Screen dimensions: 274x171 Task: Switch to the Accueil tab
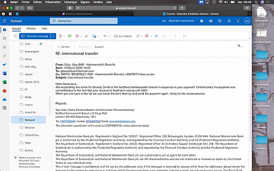point(16,28)
